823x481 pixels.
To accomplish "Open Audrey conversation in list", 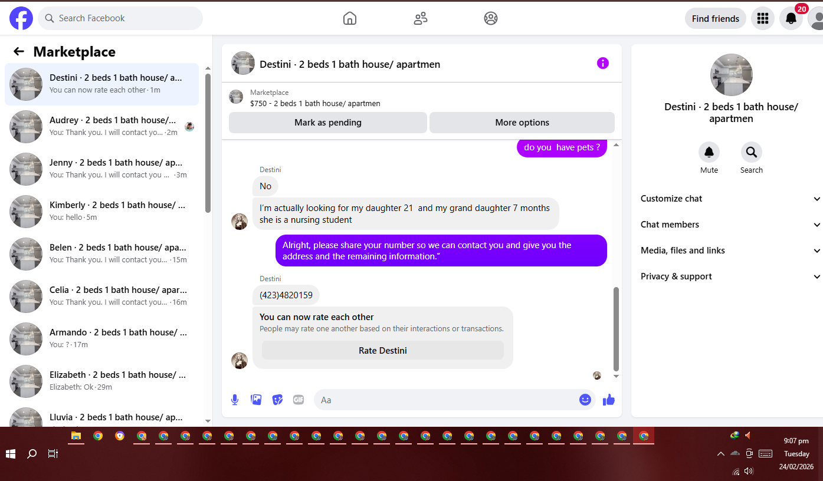I will [x=101, y=127].
